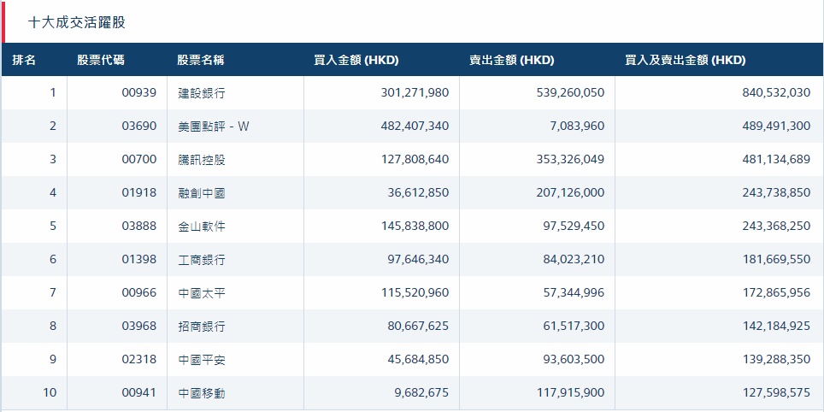The image size is (824, 412).
Task: Click the 中國移動 stock name
Action: (202, 393)
